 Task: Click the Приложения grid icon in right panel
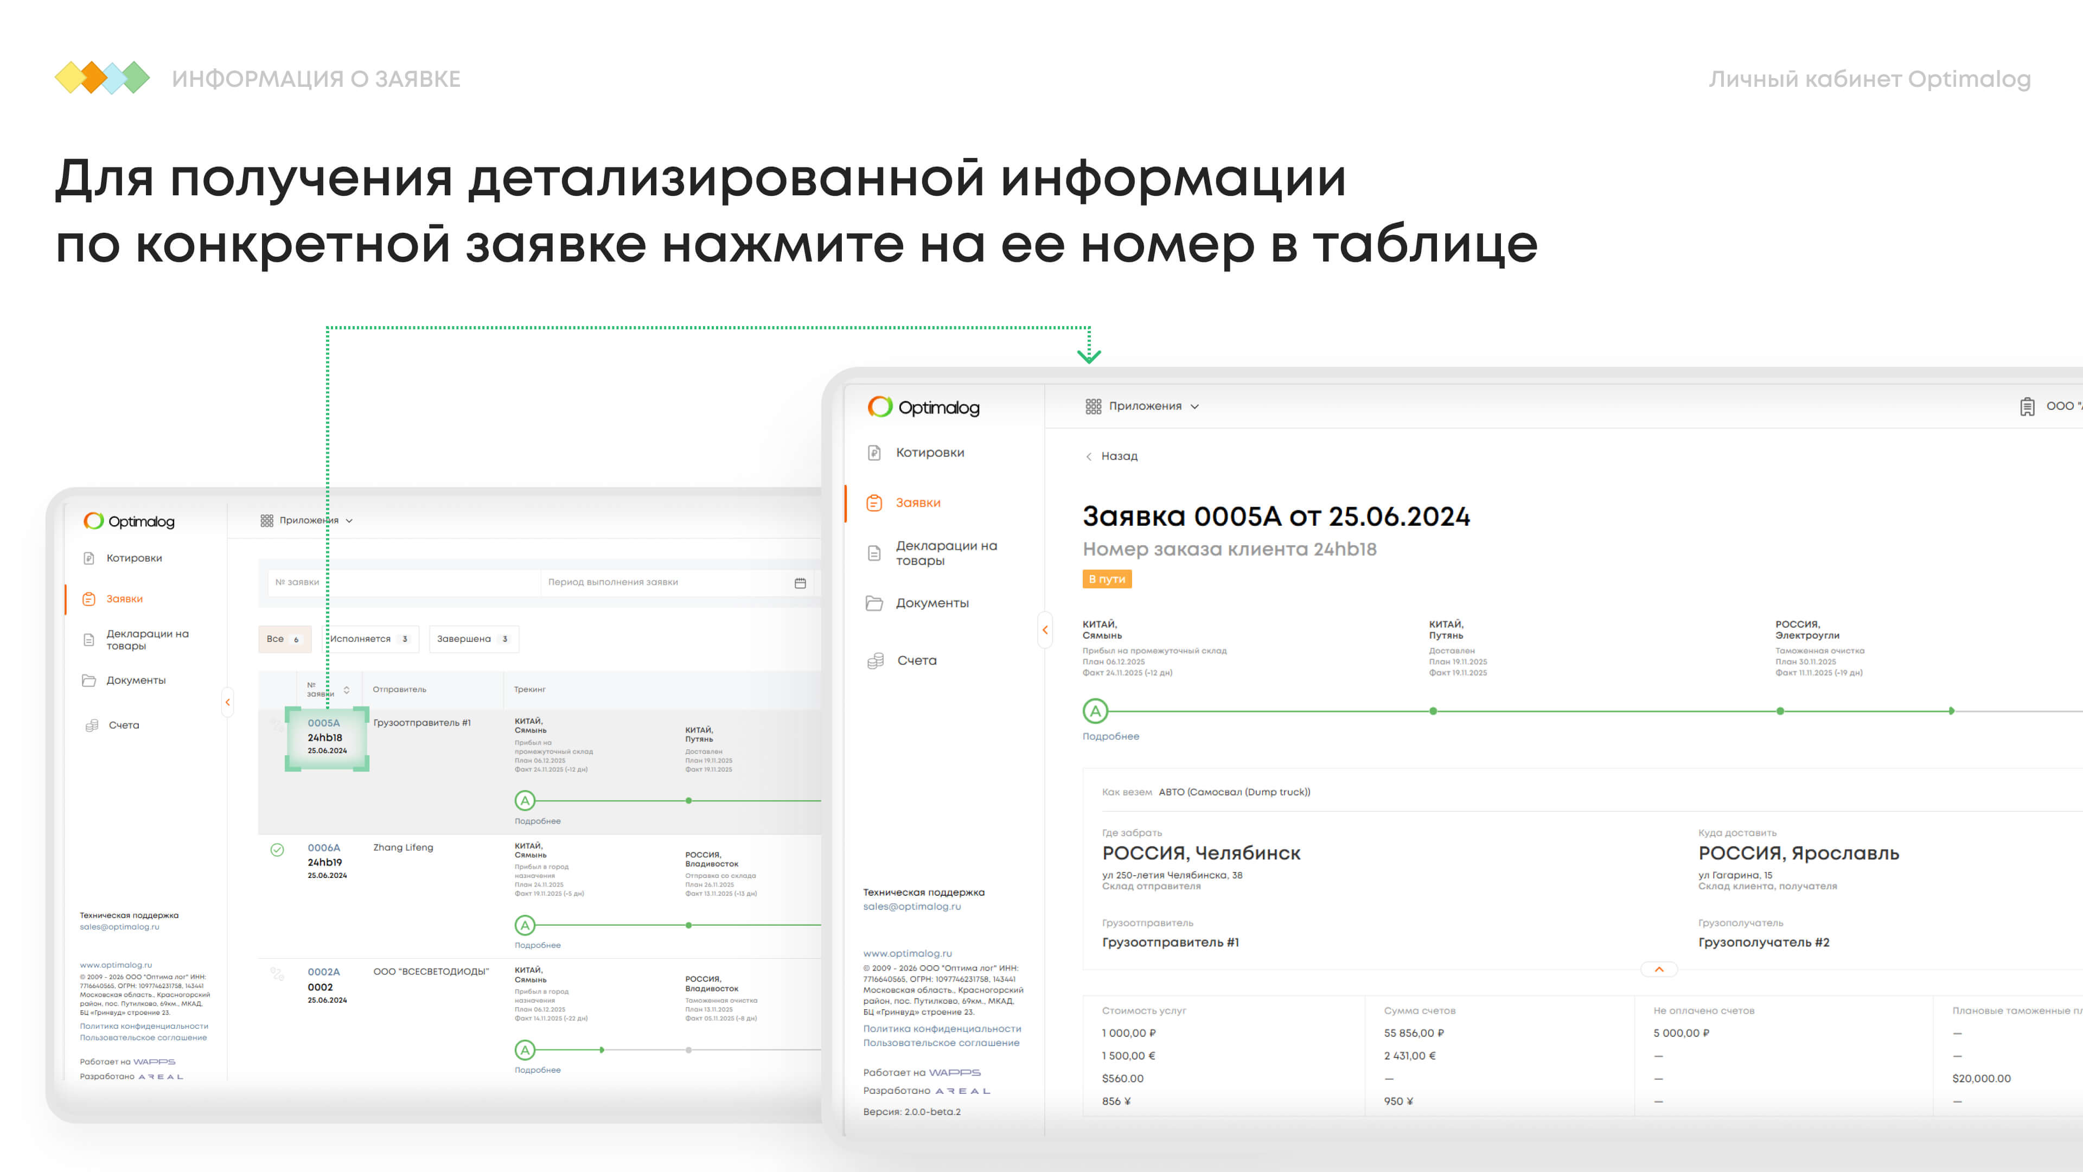pyautogui.click(x=1093, y=407)
